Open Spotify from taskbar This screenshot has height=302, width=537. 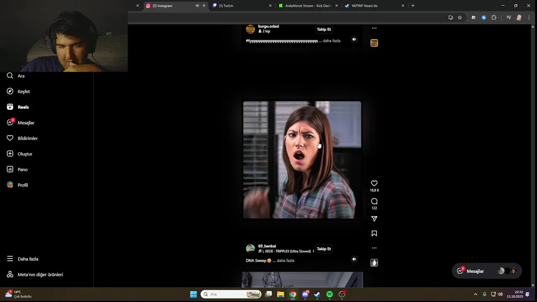[330, 294]
